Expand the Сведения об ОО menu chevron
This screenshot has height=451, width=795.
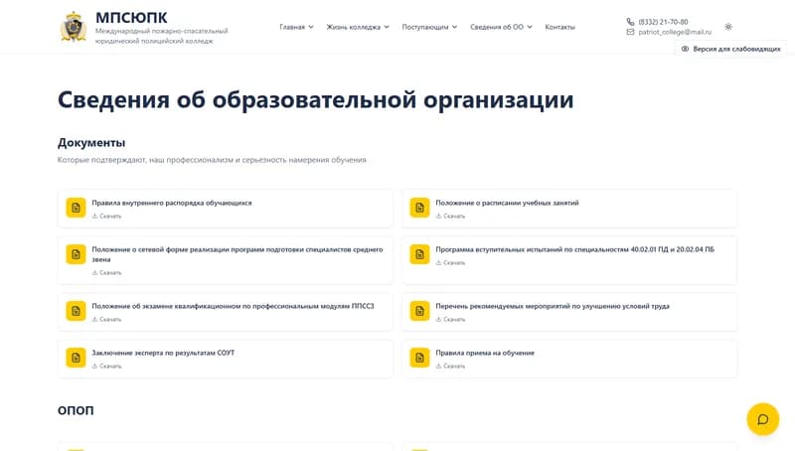pyautogui.click(x=530, y=27)
